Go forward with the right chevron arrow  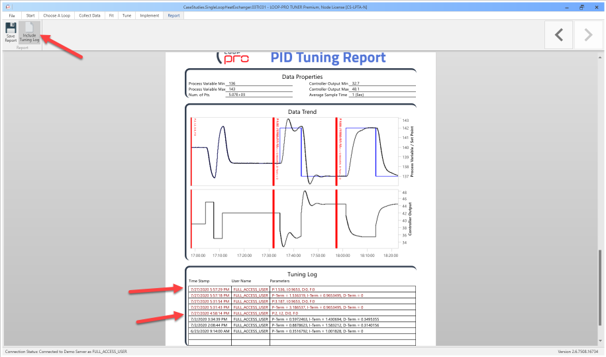coord(588,34)
